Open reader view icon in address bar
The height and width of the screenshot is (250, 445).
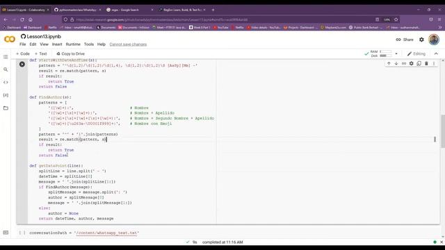377,19
